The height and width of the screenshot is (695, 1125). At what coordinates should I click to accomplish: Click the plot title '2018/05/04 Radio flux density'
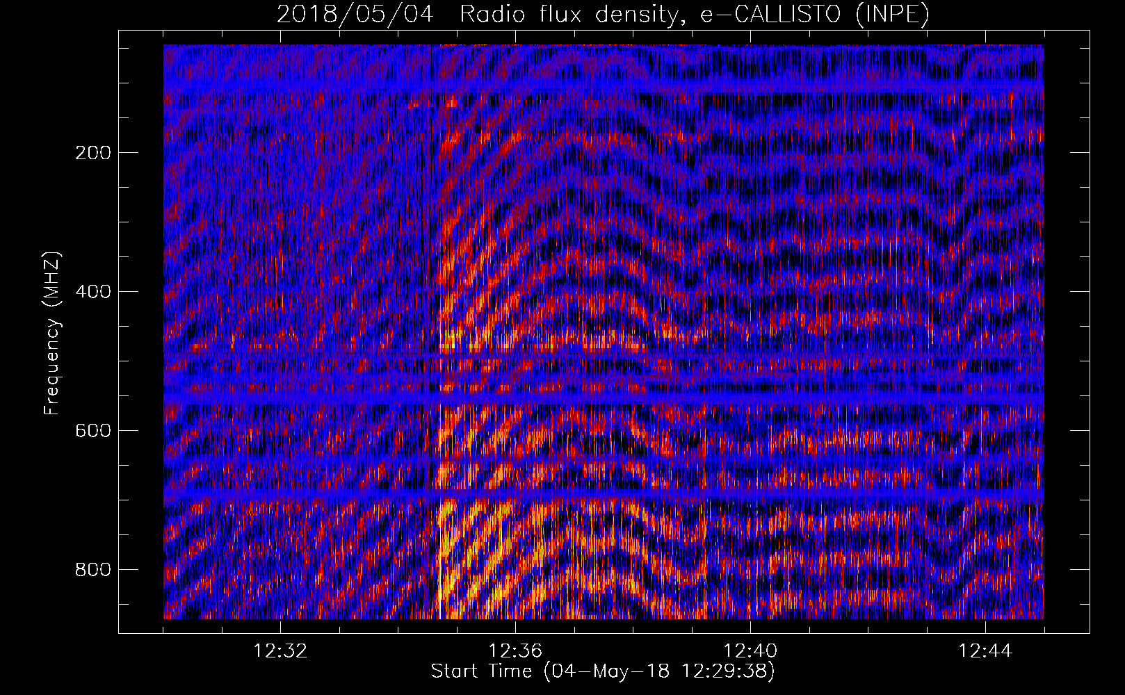603,15
